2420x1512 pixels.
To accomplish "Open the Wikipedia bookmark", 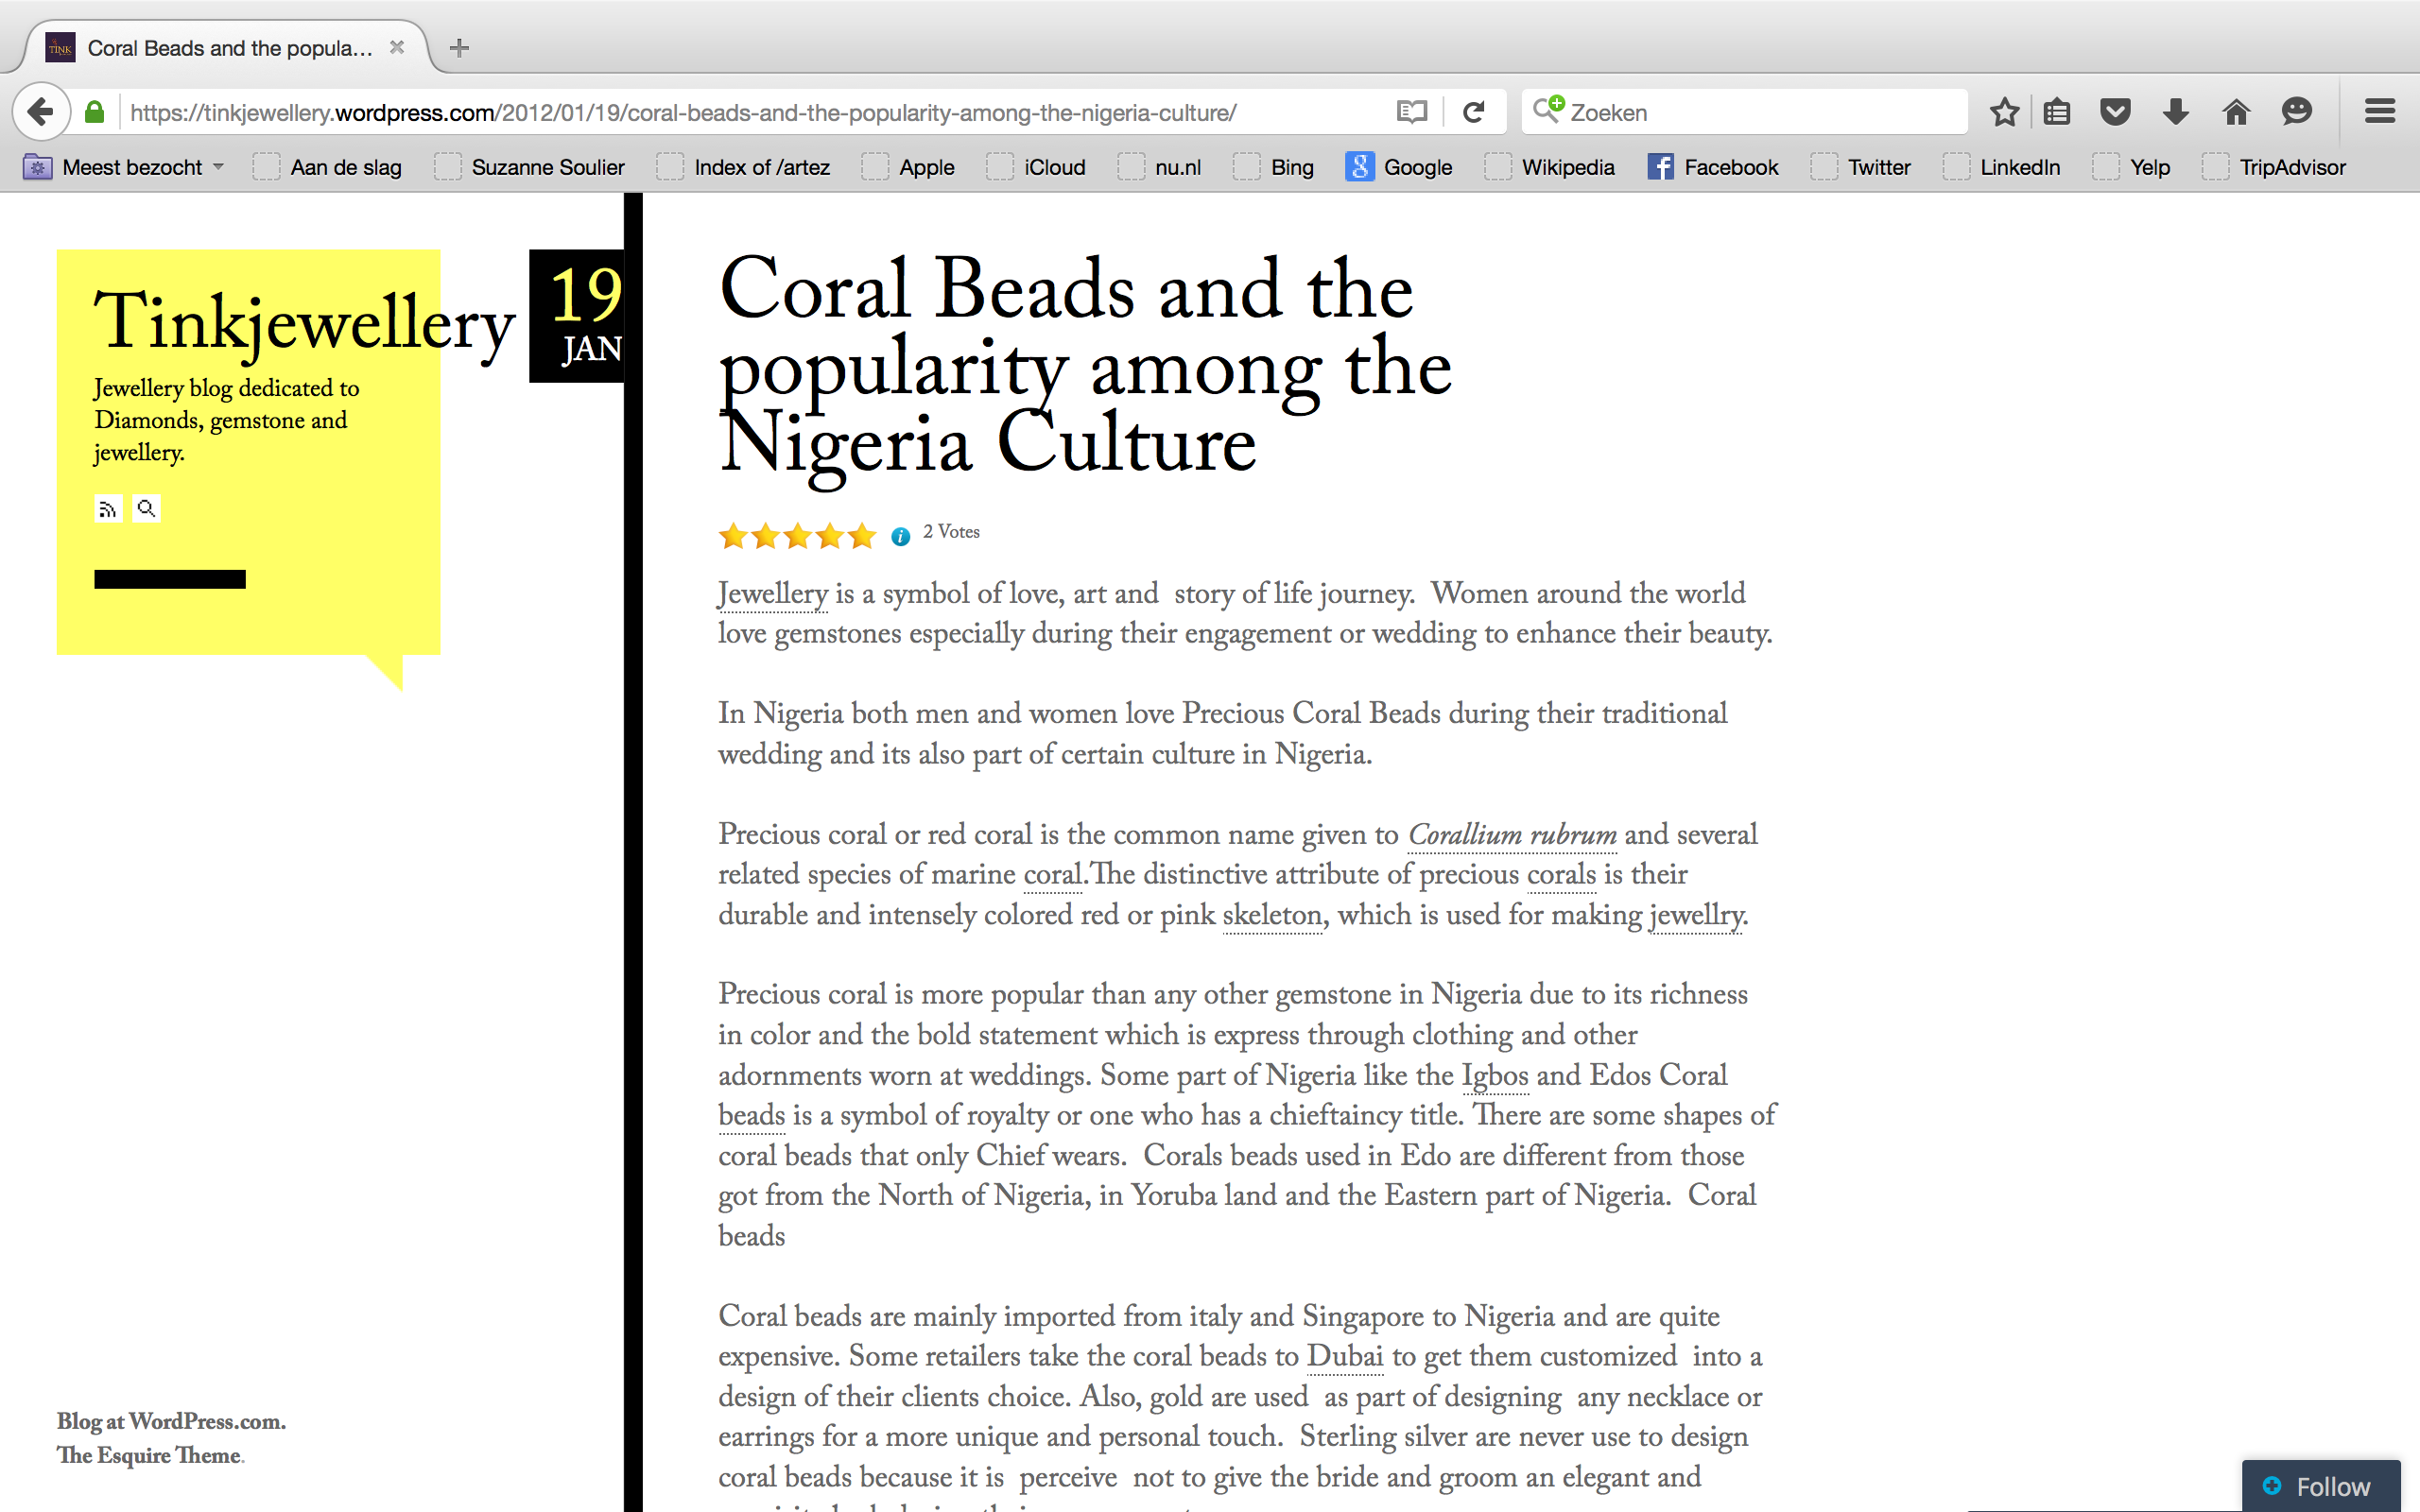I will click(1550, 167).
